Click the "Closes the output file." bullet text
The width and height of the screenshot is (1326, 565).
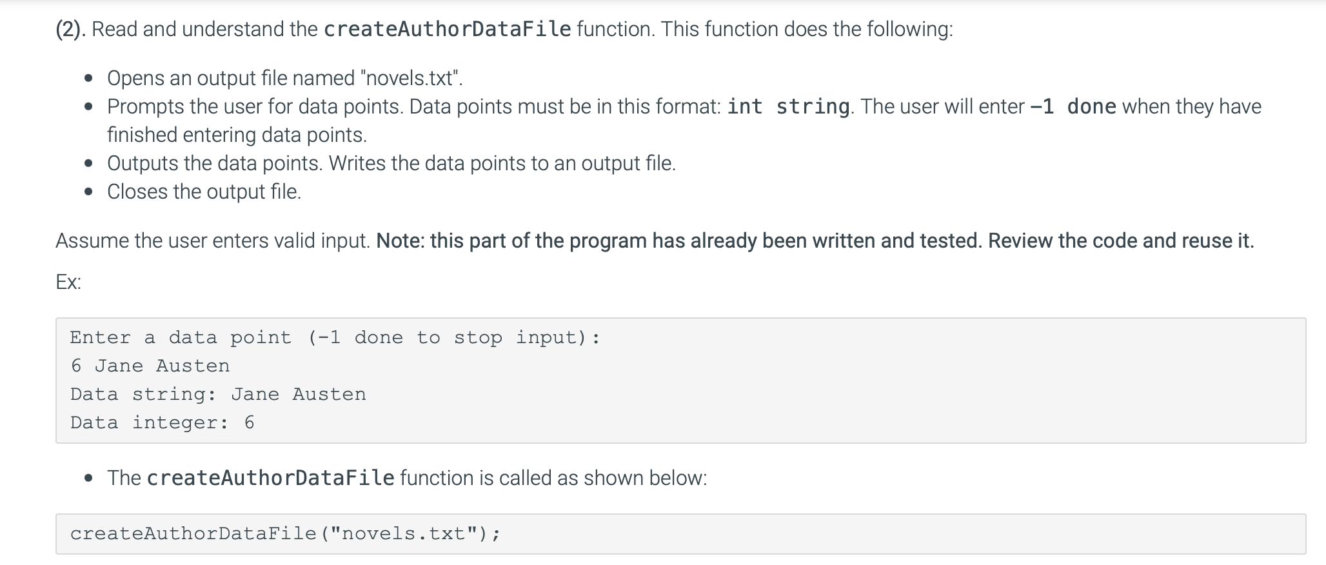(x=204, y=192)
